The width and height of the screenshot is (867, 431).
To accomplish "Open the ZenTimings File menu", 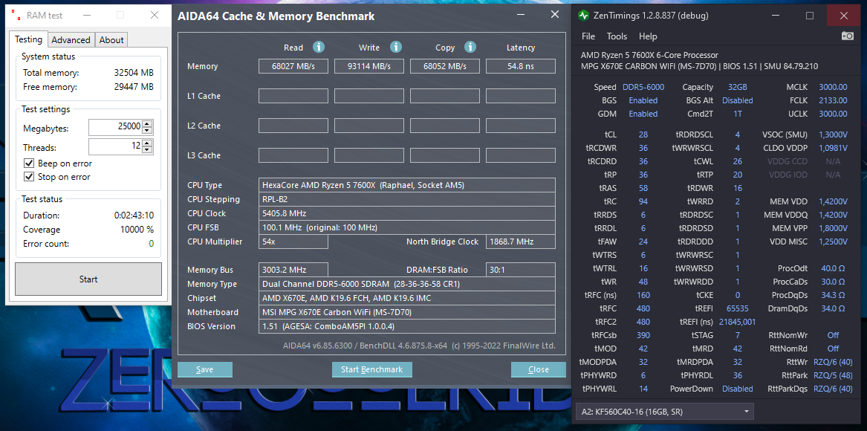I will pos(588,36).
